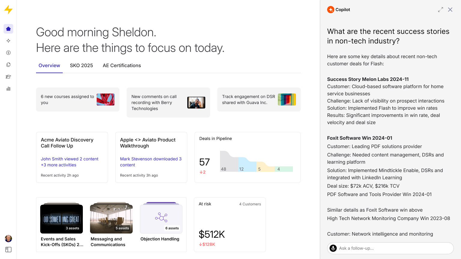Open the dollar deals sidebar icon
The height and width of the screenshot is (259, 461).
[8, 53]
